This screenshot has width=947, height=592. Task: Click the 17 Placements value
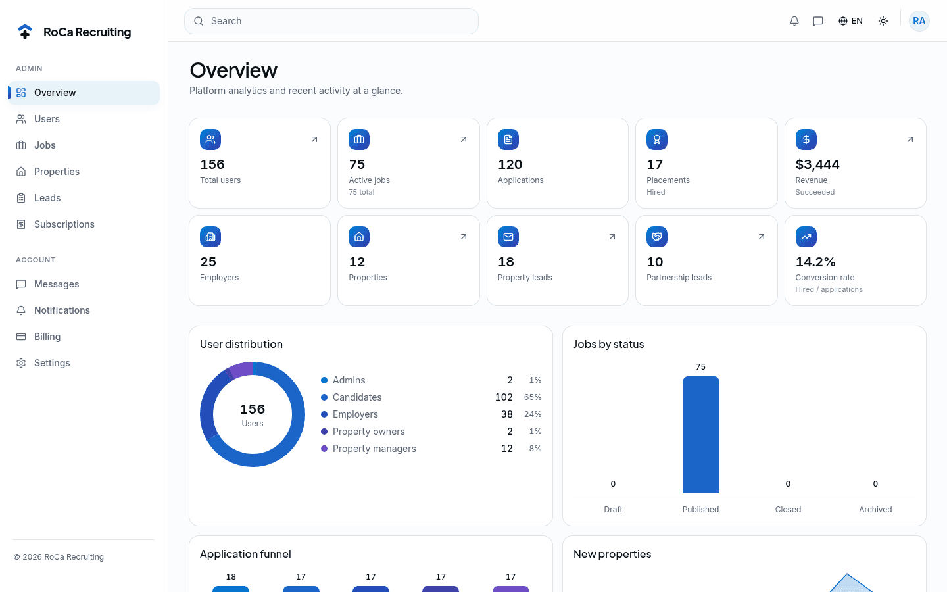(655, 164)
